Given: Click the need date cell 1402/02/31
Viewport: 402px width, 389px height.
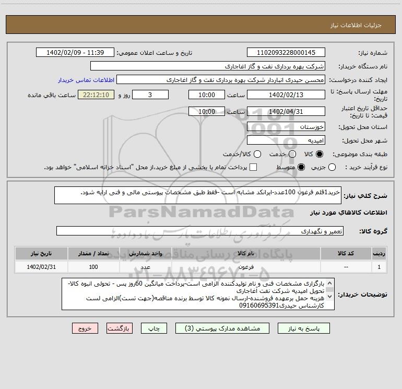Looking at the screenshot, I should (x=41, y=267).
